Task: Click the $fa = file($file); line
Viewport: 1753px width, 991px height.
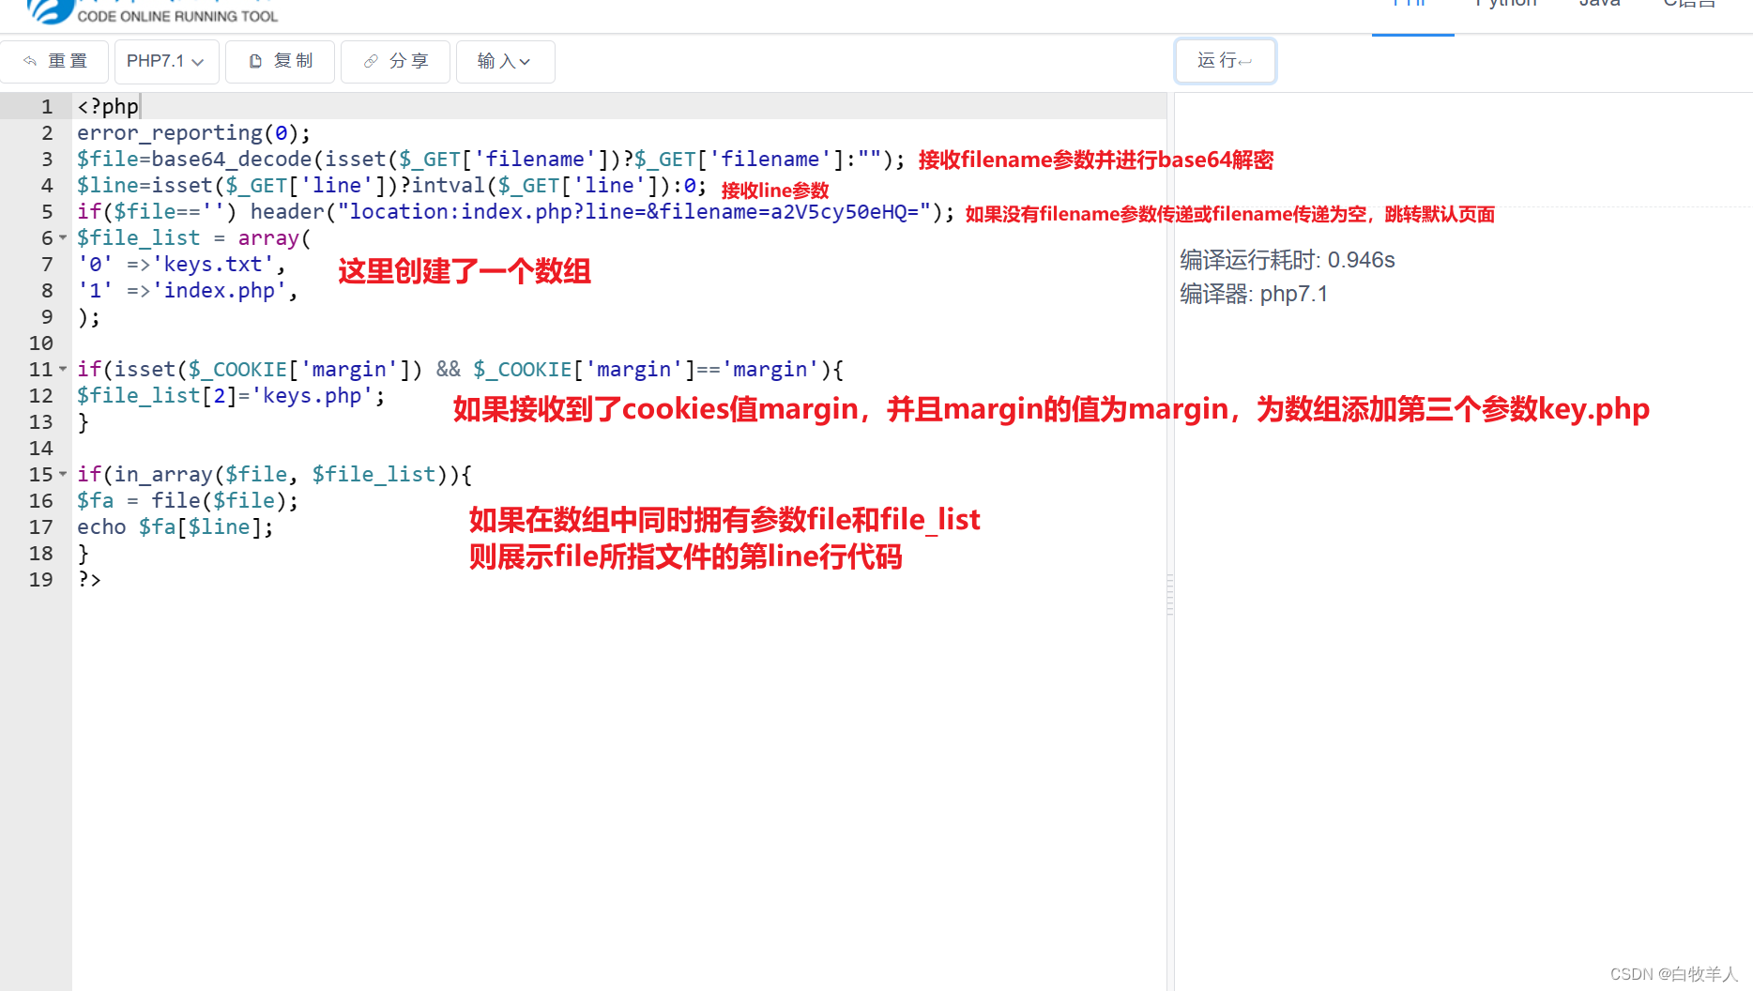Action: pos(188,500)
